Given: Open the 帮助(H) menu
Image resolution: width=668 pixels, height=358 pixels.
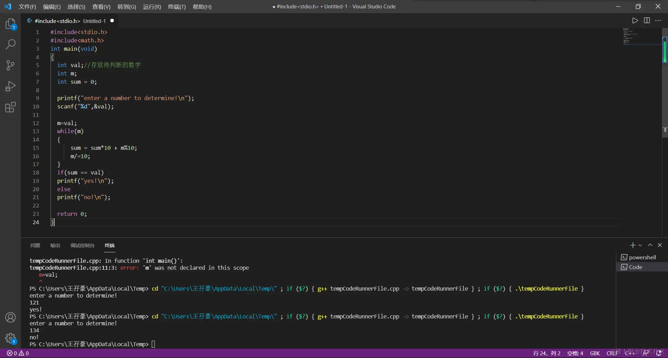Looking at the screenshot, I should click(x=202, y=7).
